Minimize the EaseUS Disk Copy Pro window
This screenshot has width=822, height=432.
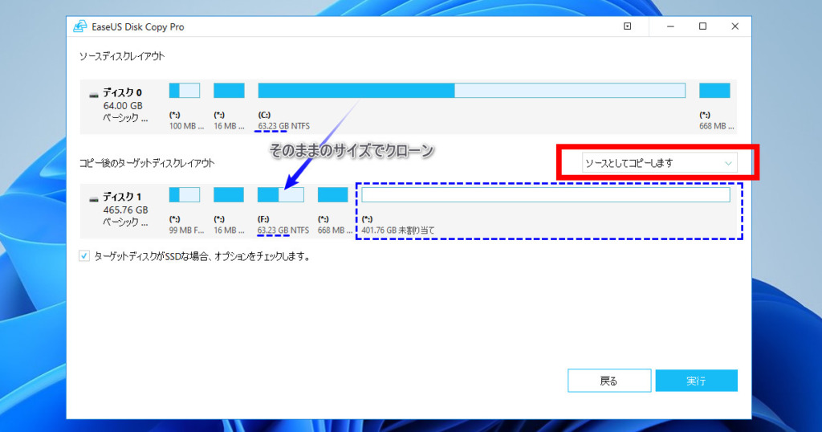pyautogui.click(x=670, y=26)
